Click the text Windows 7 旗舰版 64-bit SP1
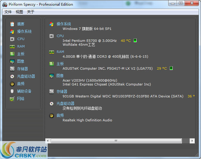The height and width of the screenshot is (159, 201). click(x=87, y=29)
